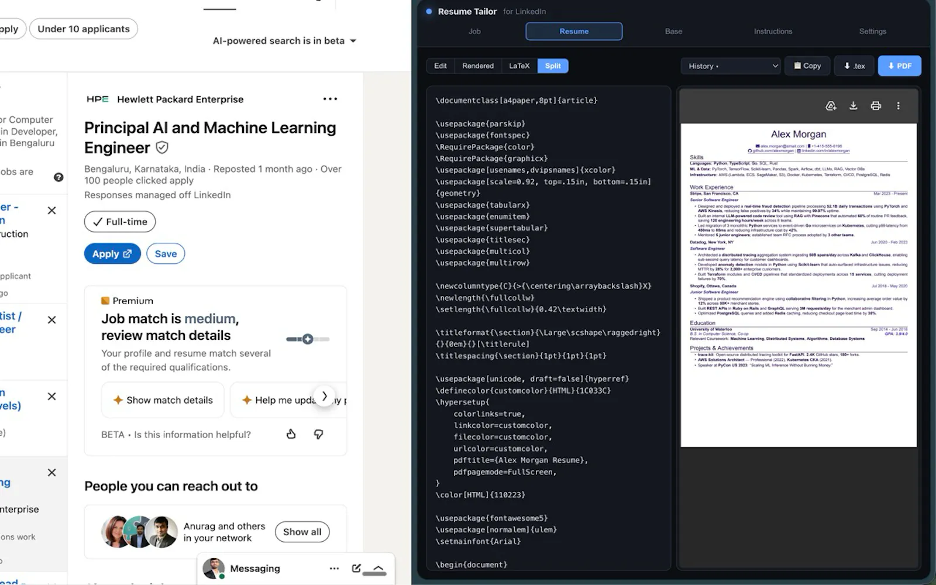Compose a new message in the Messaging bar
This screenshot has width=936, height=585.
pyautogui.click(x=356, y=569)
